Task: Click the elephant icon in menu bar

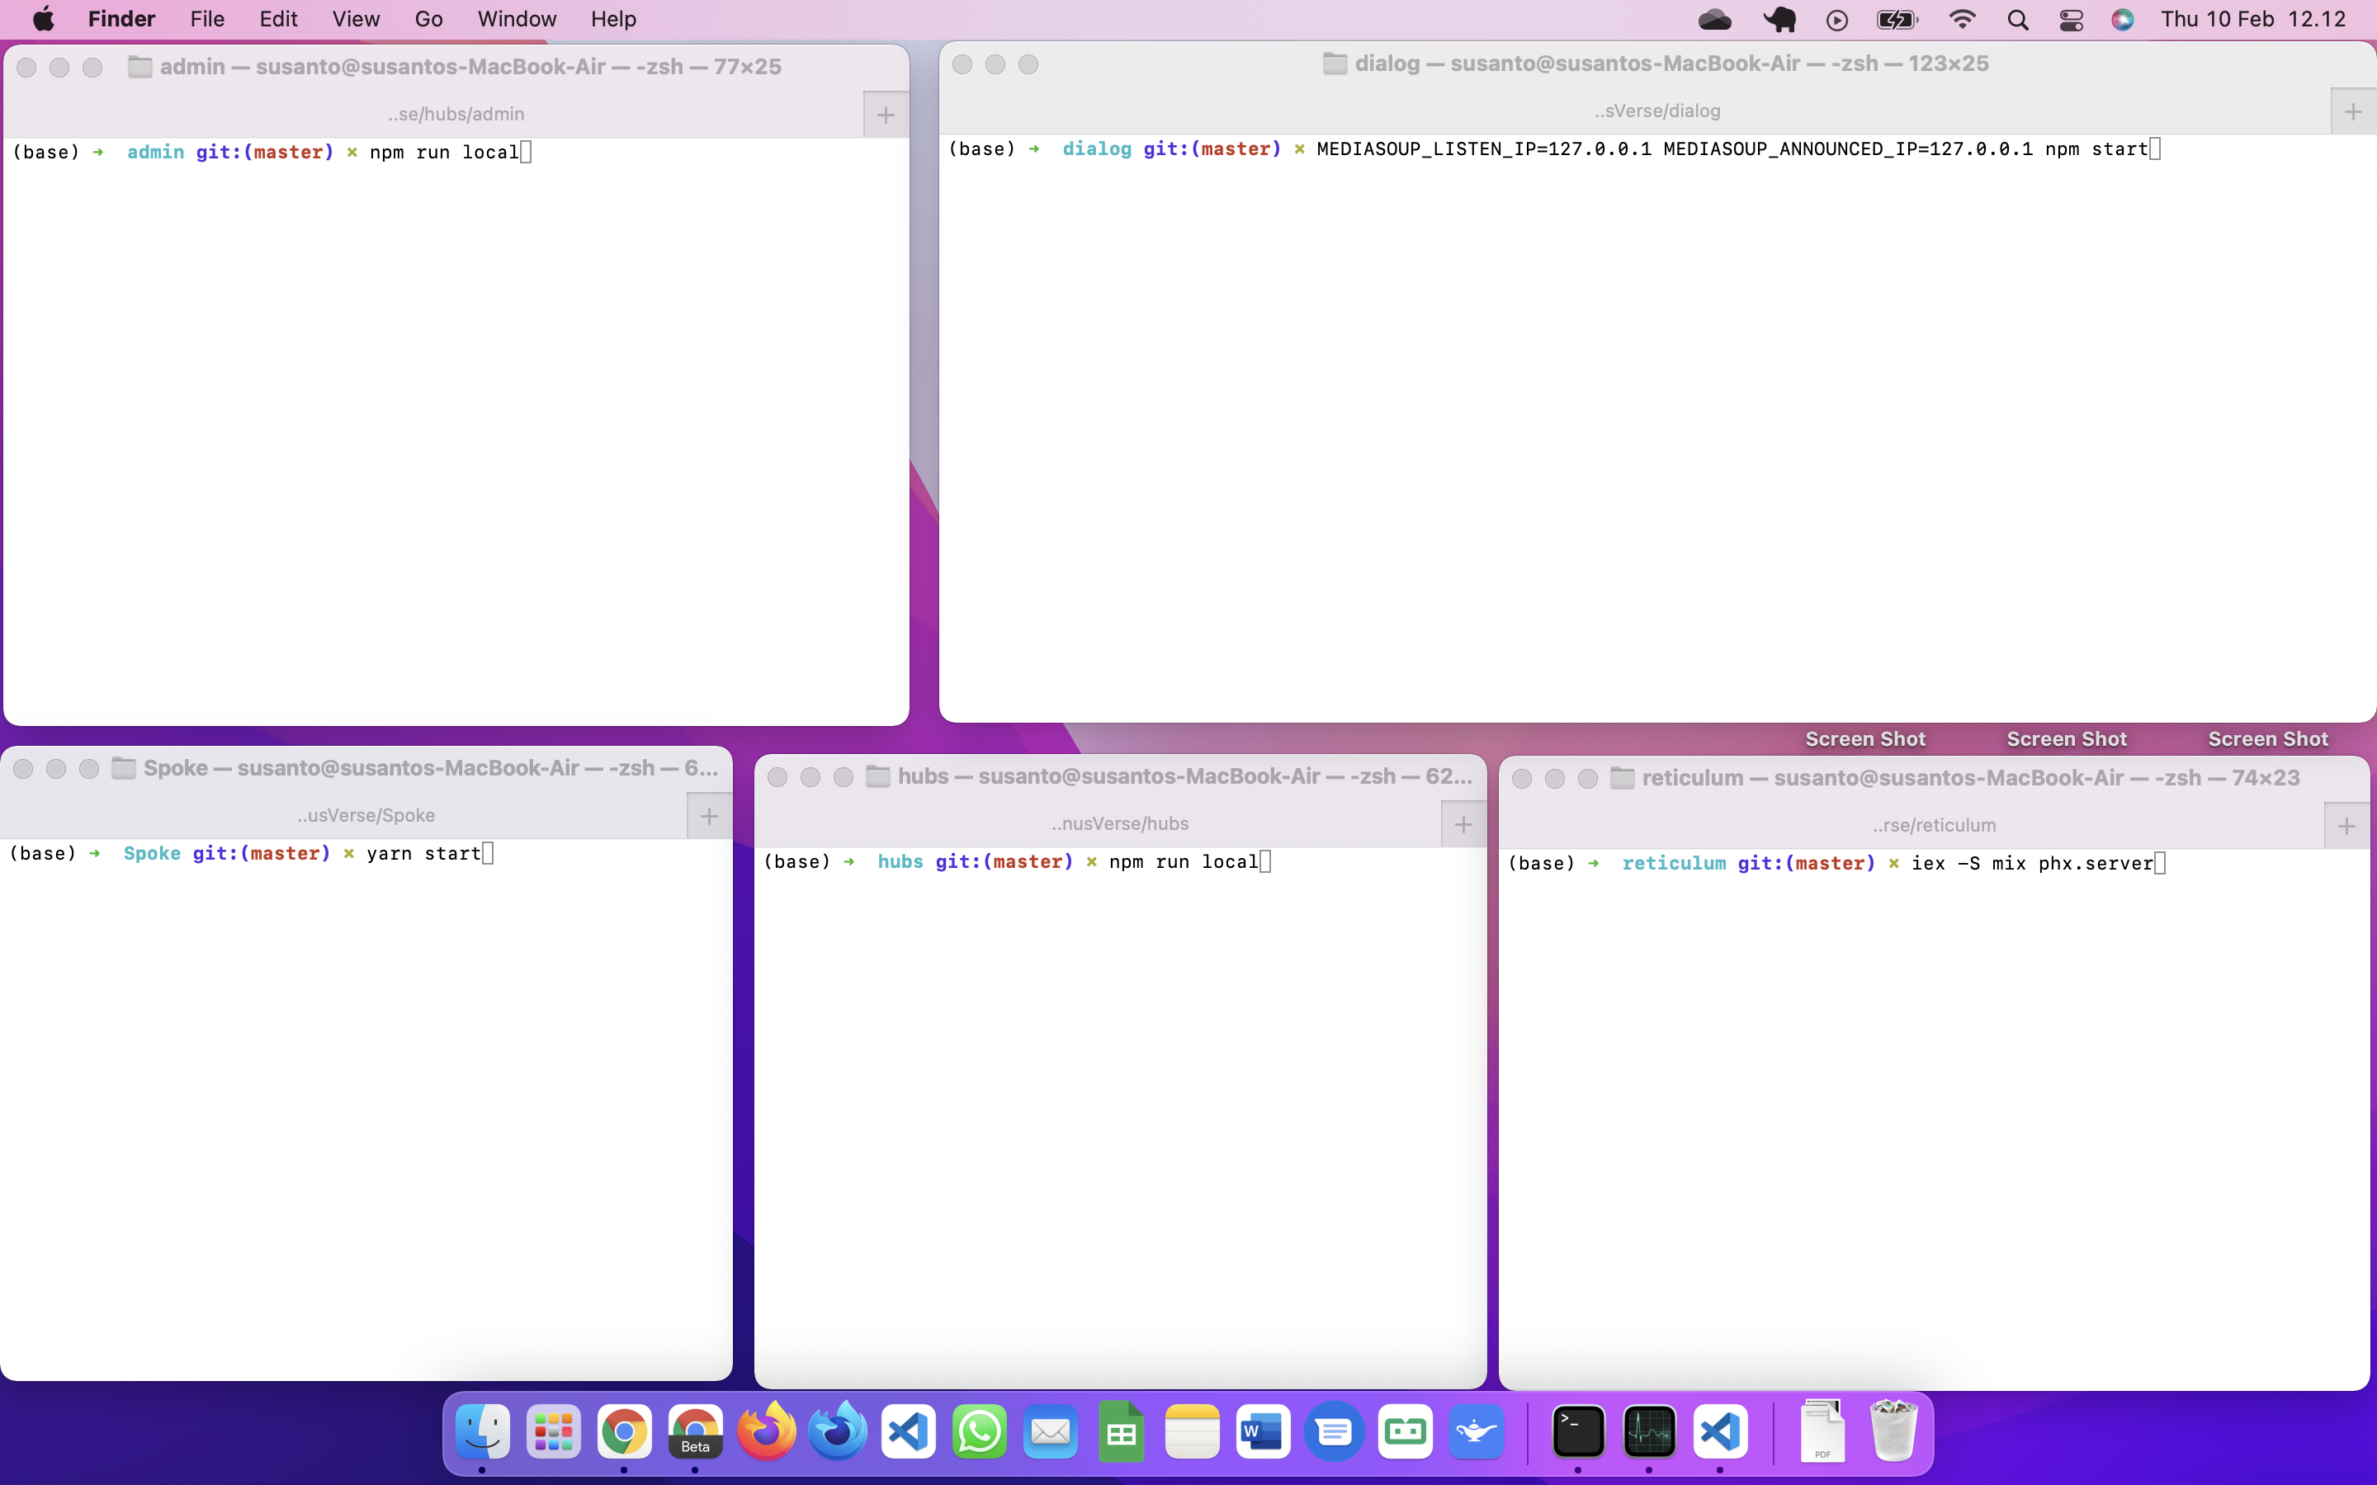Action: (x=1779, y=20)
